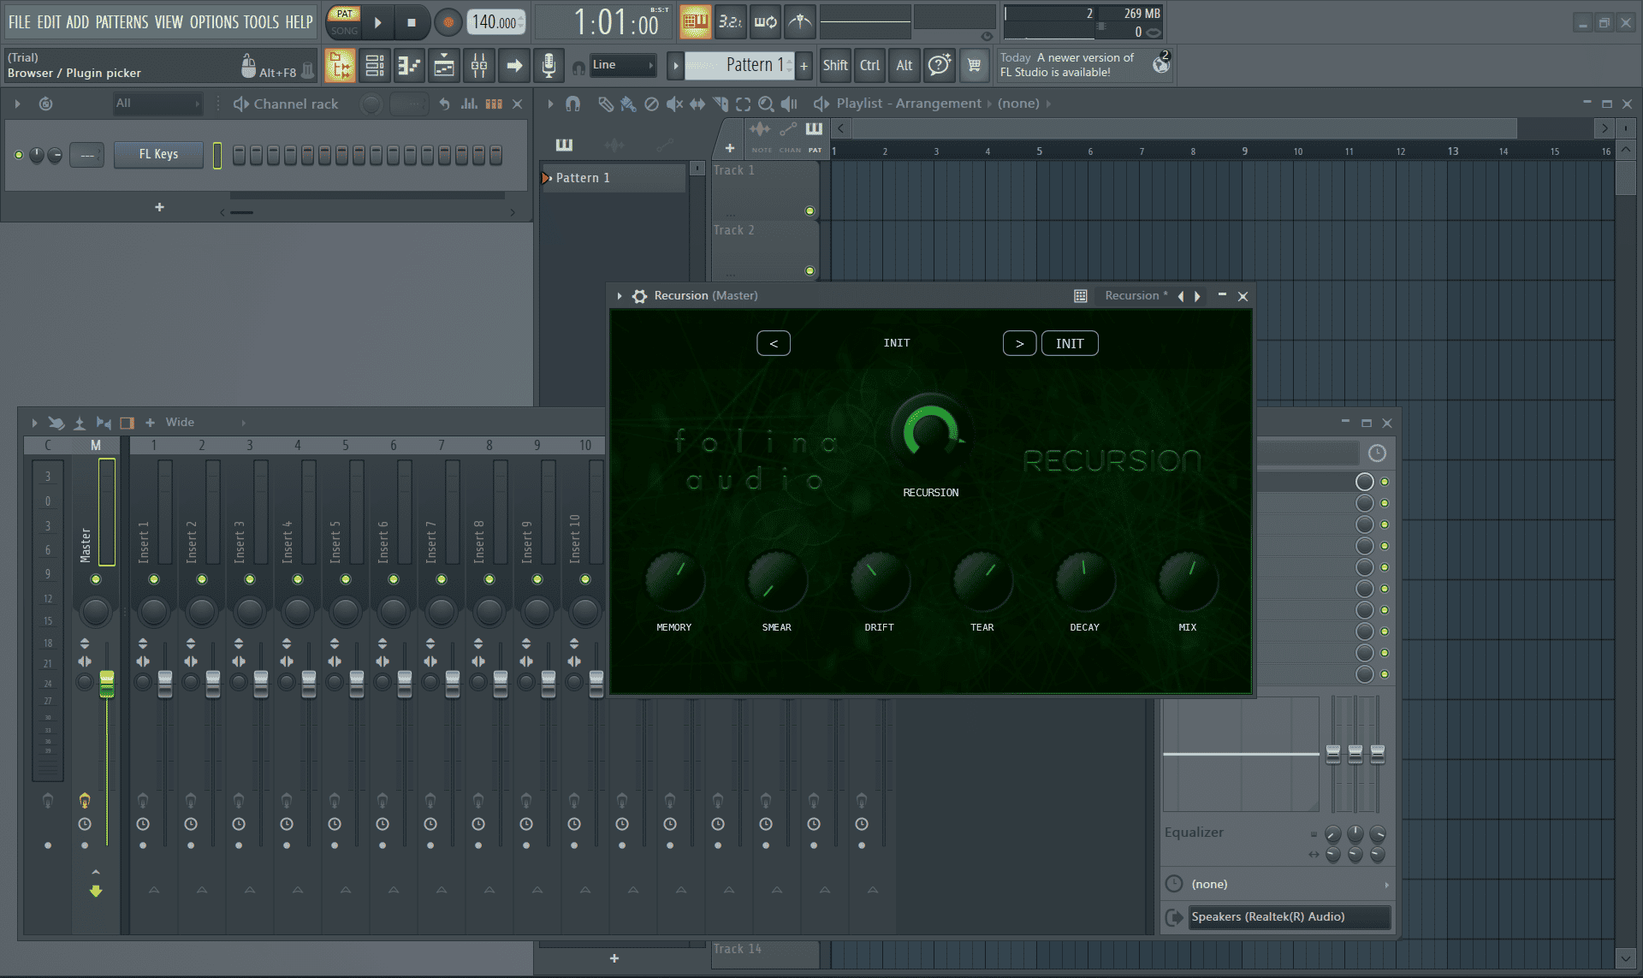The height and width of the screenshot is (978, 1643).
Task: Toggle Master mixer track enable light
Action: 96,579
